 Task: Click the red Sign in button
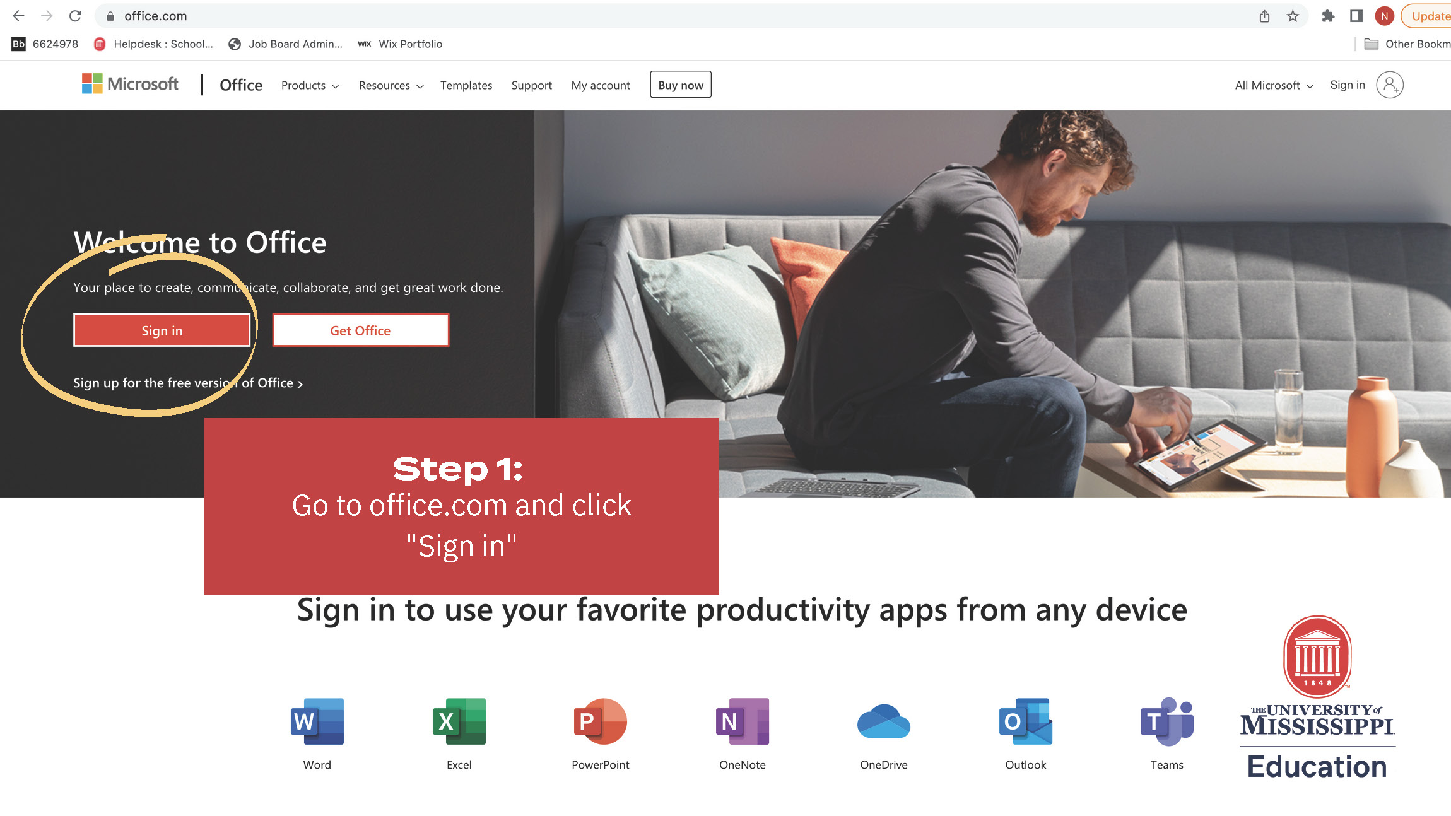162,330
